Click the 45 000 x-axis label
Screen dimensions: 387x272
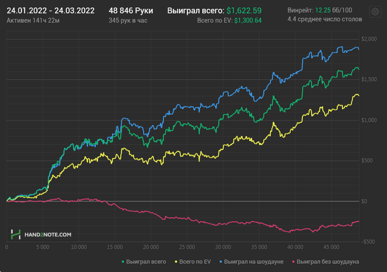(331, 247)
